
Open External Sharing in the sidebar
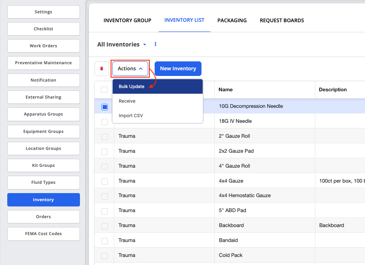click(44, 97)
